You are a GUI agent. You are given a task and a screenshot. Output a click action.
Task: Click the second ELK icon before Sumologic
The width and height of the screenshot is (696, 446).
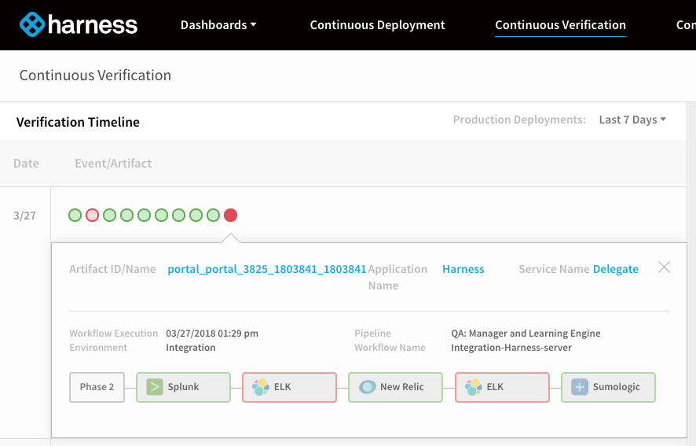[x=473, y=387]
